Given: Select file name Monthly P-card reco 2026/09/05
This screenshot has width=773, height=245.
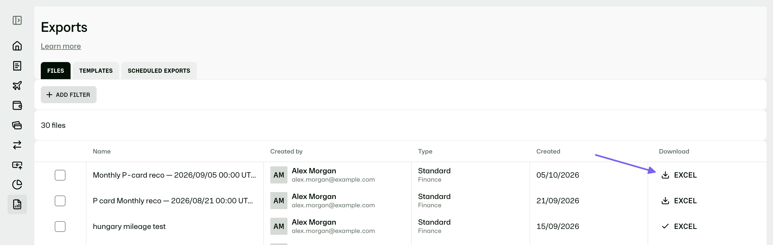Looking at the screenshot, I should [x=174, y=175].
